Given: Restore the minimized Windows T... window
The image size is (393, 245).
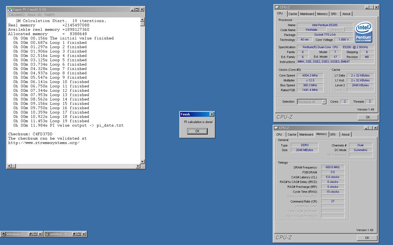Looking at the screenshot, I should (31, 234).
